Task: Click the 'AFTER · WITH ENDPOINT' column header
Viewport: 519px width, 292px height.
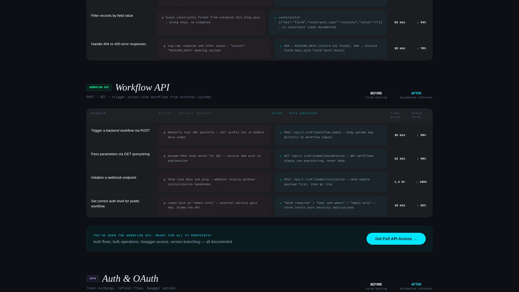Action: [x=295, y=114]
